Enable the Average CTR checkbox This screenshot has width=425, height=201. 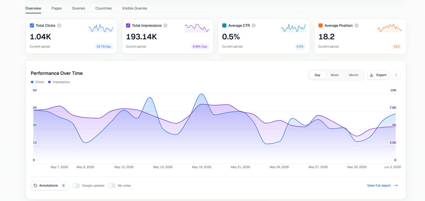(224, 25)
